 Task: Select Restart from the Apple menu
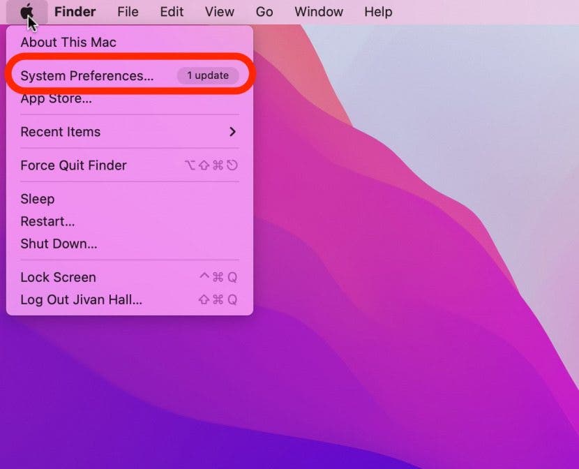pyautogui.click(x=47, y=221)
